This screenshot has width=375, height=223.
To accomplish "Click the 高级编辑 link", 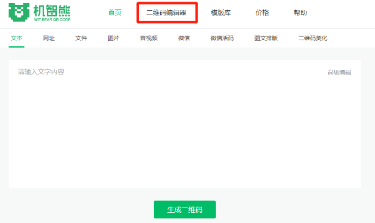I will point(339,73).
